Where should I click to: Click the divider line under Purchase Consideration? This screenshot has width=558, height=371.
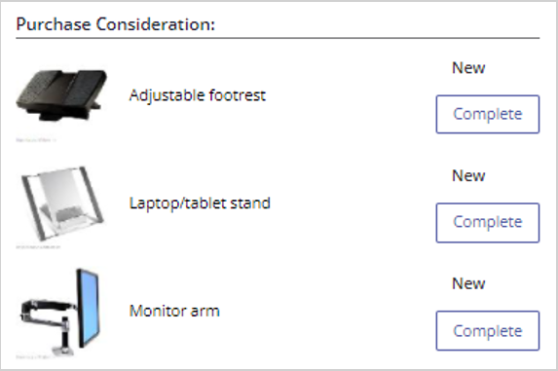point(278,38)
